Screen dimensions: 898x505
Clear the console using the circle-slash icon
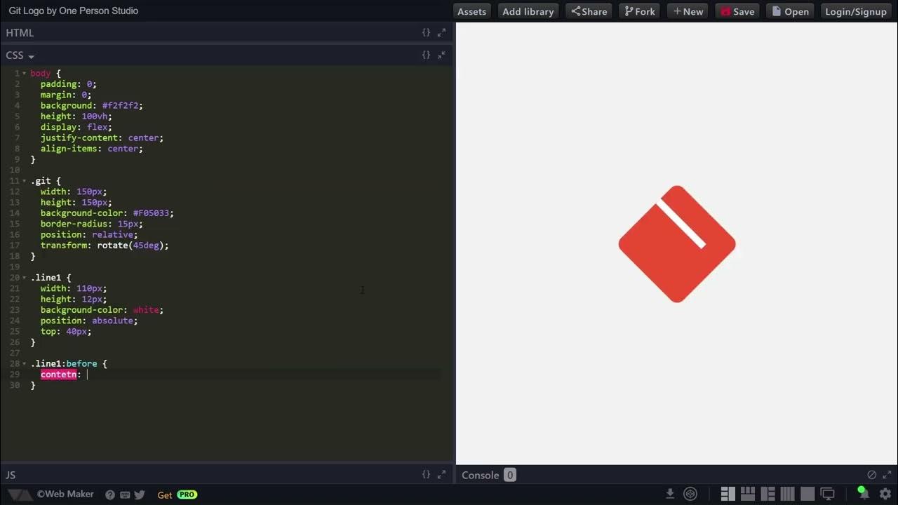point(871,475)
